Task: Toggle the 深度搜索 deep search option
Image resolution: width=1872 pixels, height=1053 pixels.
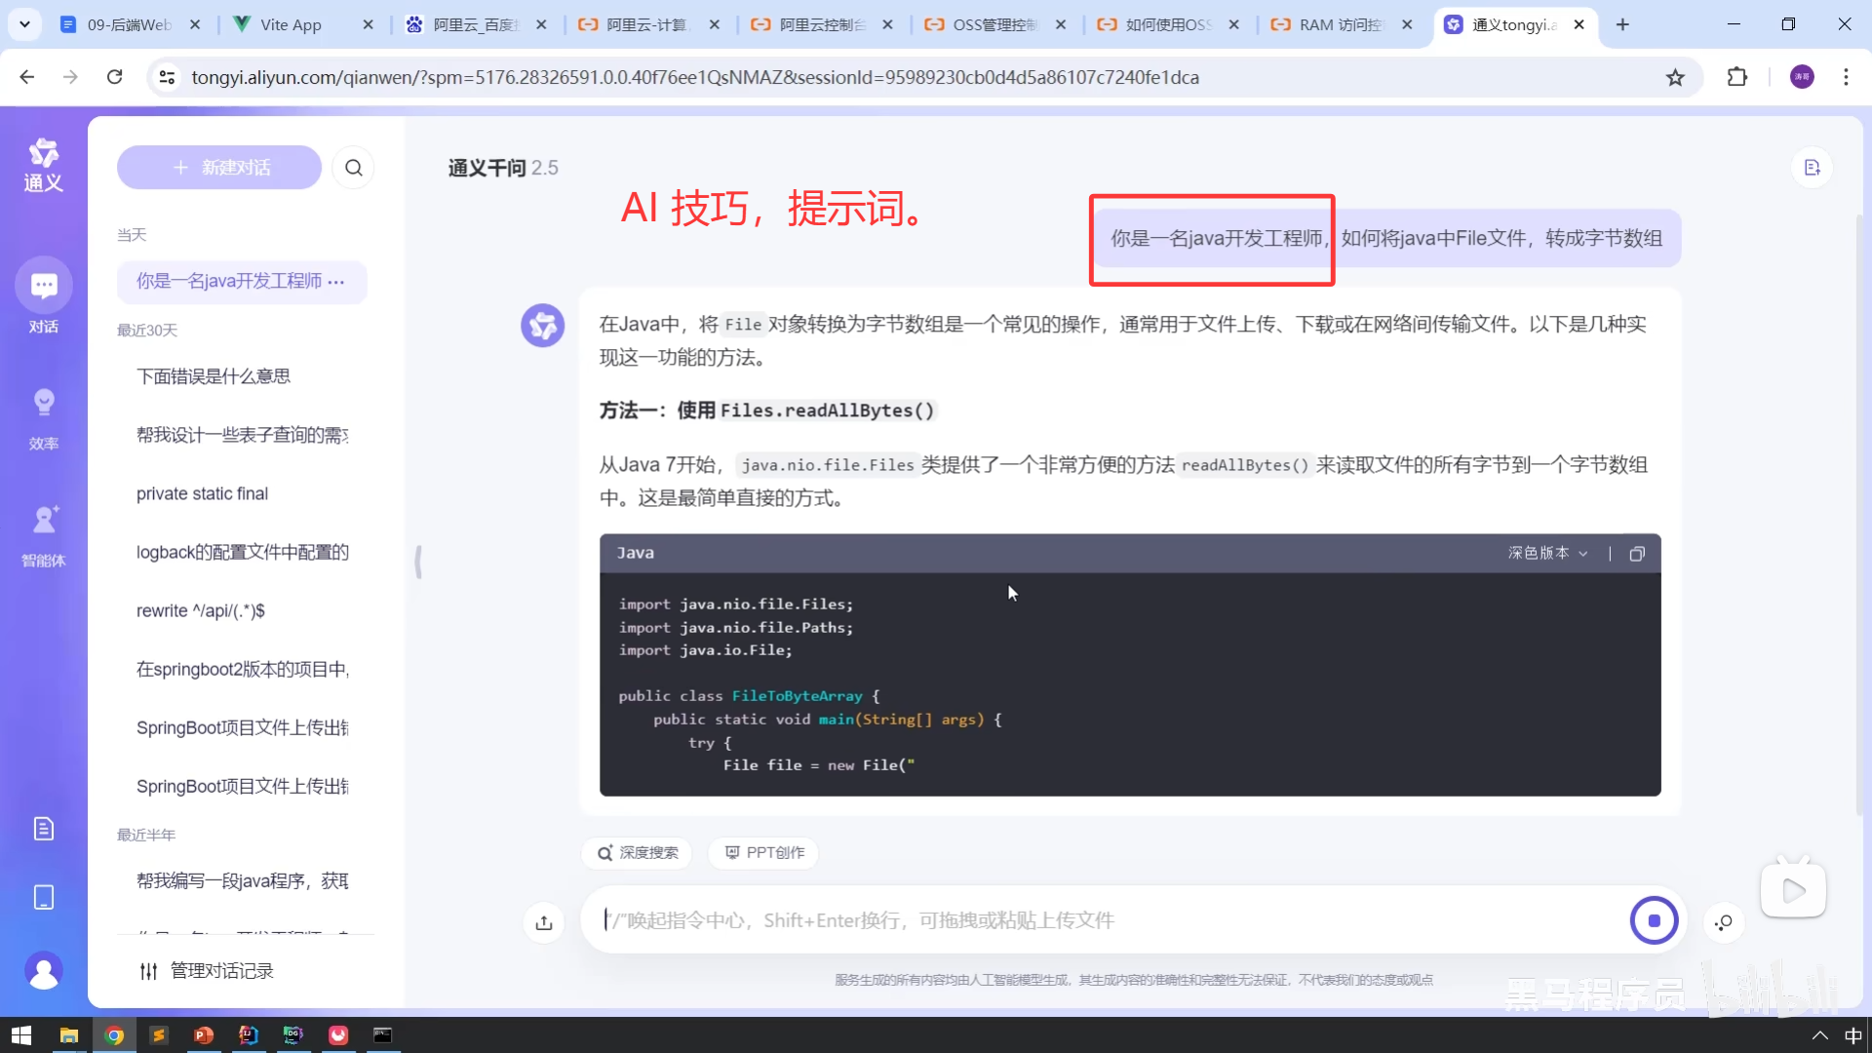Action: coord(638,853)
